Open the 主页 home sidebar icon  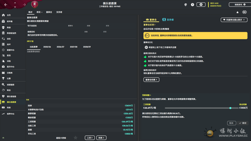click(x=3, y=15)
